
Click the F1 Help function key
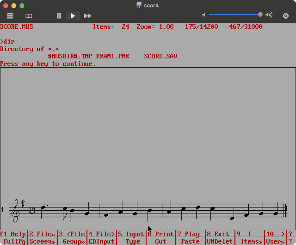pos(14,234)
